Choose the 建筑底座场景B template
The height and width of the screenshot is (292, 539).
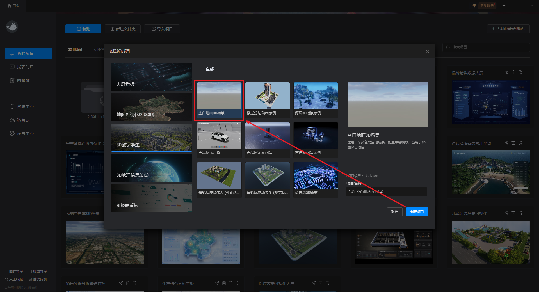[x=268, y=180]
